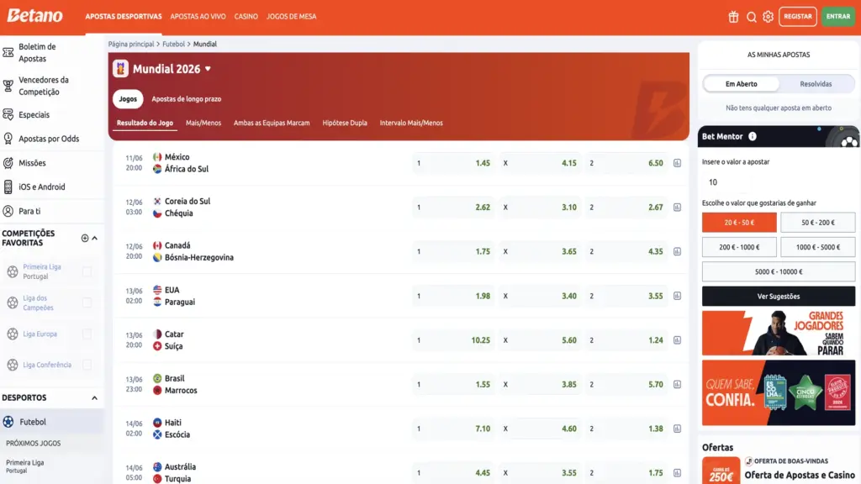Click the Boletim de Apostas ticket icon
The image size is (861, 484).
pos(8,53)
